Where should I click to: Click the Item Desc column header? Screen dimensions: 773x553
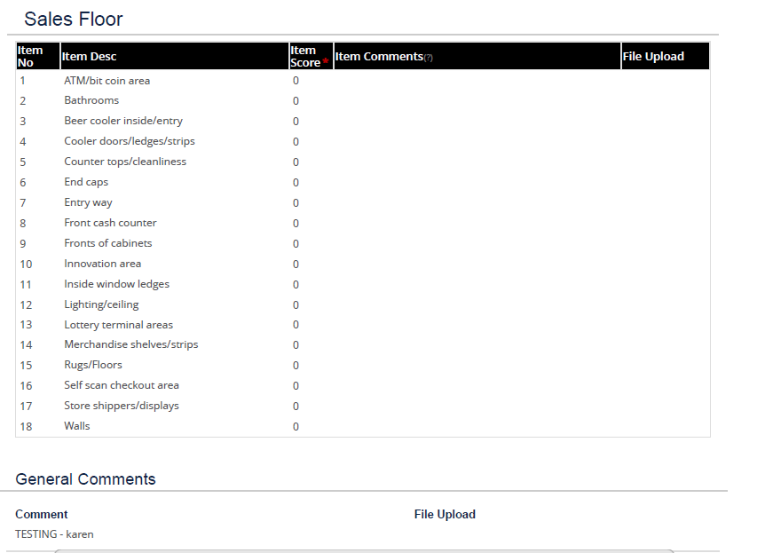tap(175, 56)
